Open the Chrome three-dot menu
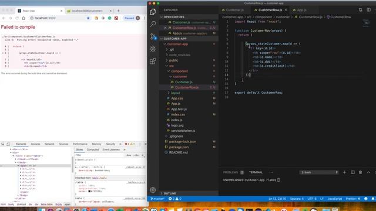 click(145, 18)
